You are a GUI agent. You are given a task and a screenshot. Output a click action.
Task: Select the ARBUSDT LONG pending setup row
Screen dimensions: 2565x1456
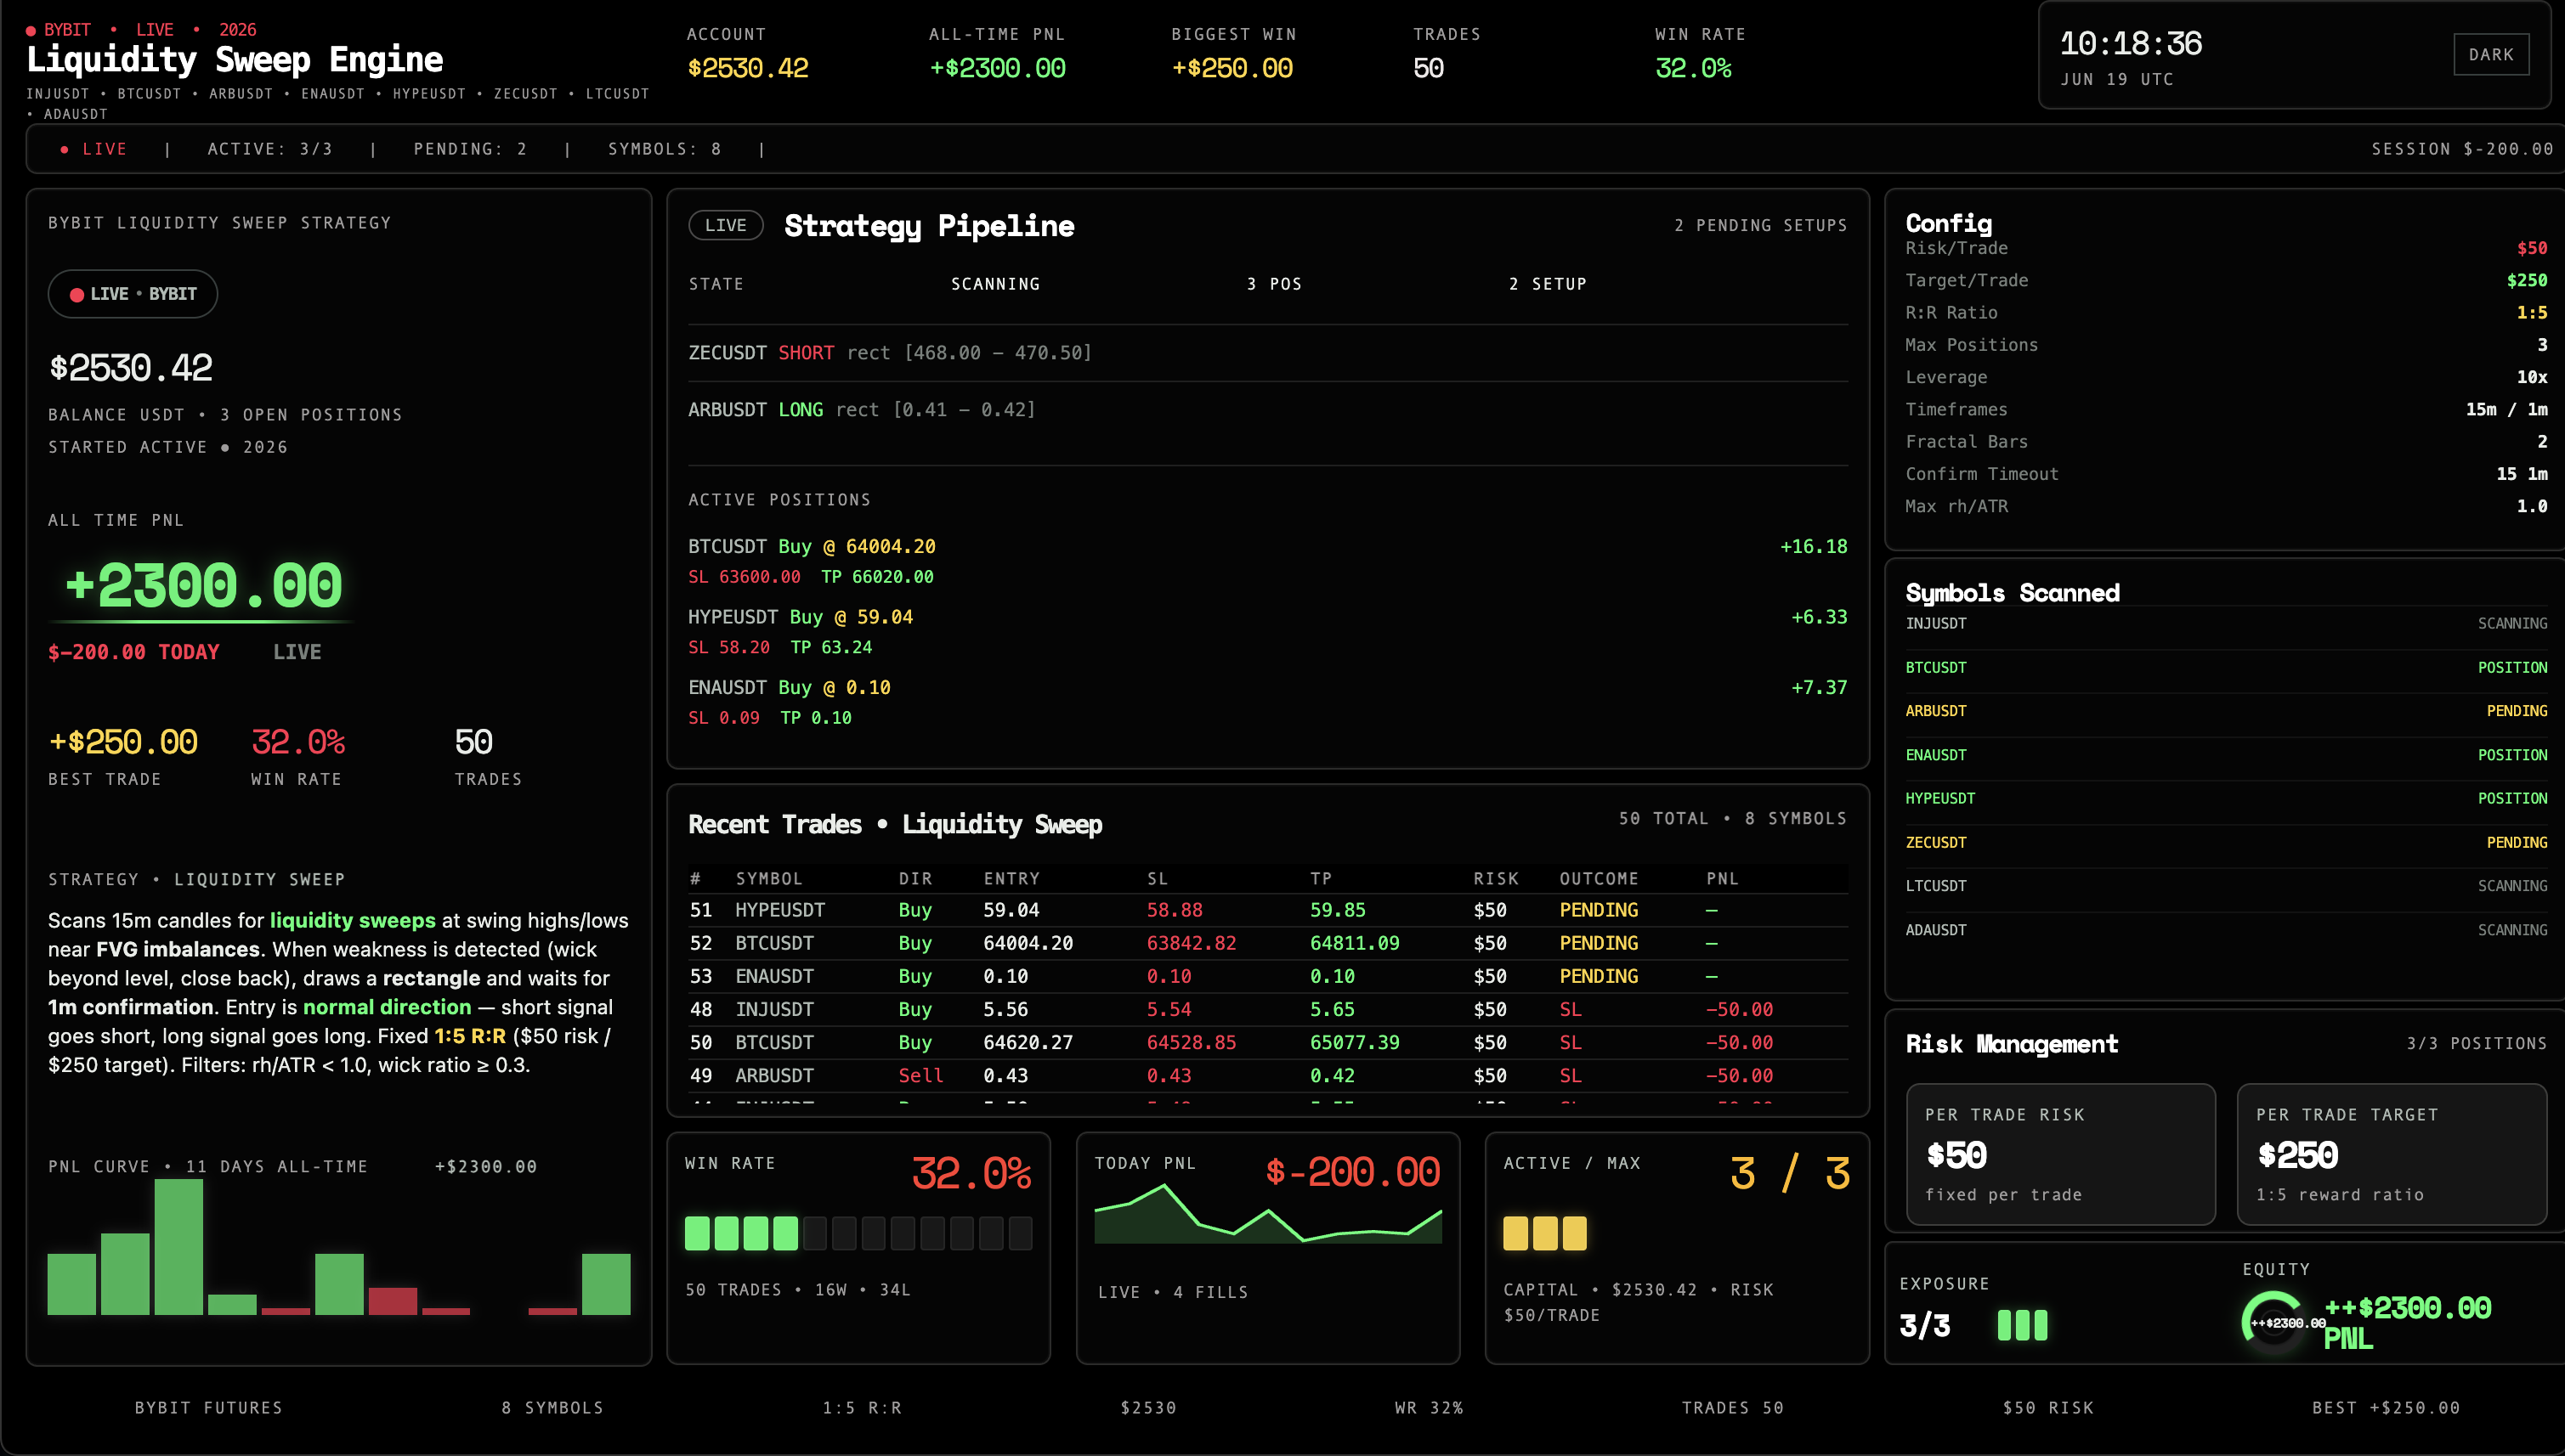(x=1267, y=410)
